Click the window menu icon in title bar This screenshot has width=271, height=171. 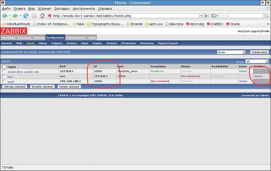pyautogui.click(x=2, y=2)
